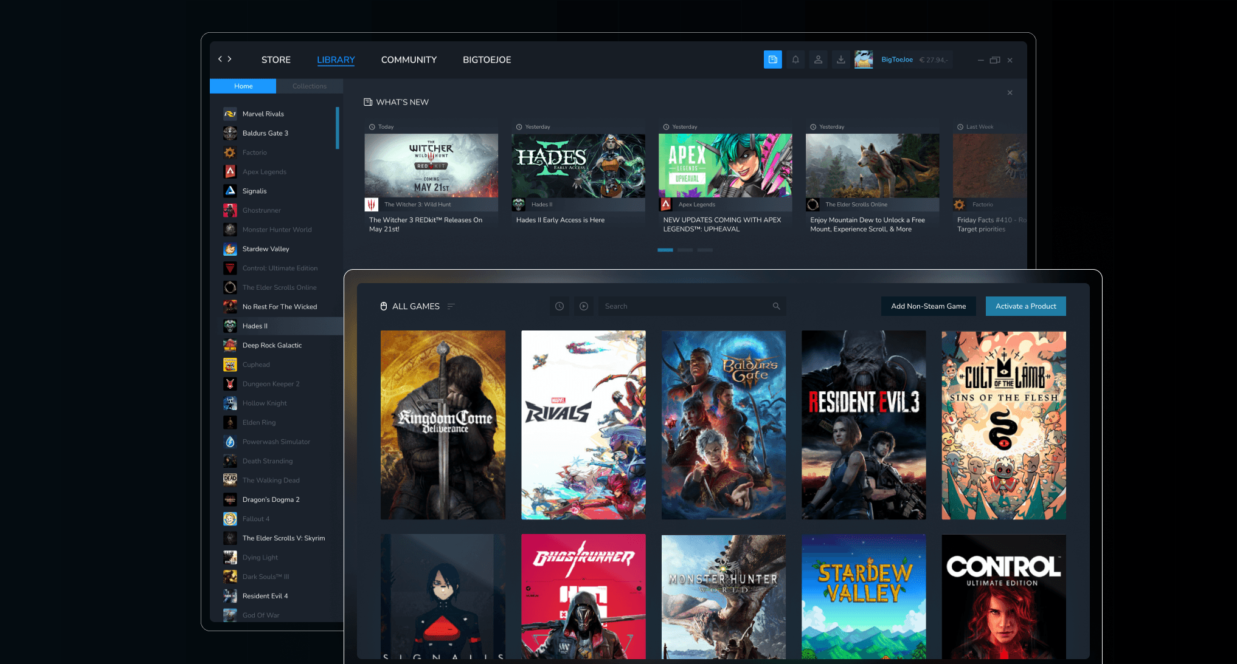Click the Signalis sidebar icon
Viewport: 1237px width, 664px height.
pos(230,191)
